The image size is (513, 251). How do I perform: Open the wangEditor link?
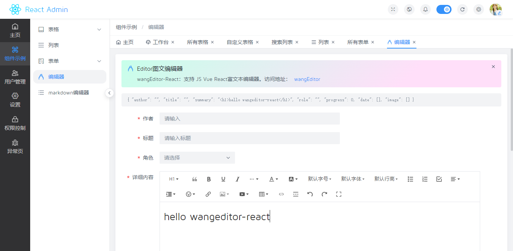pyautogui.click(x=307, y=79)
